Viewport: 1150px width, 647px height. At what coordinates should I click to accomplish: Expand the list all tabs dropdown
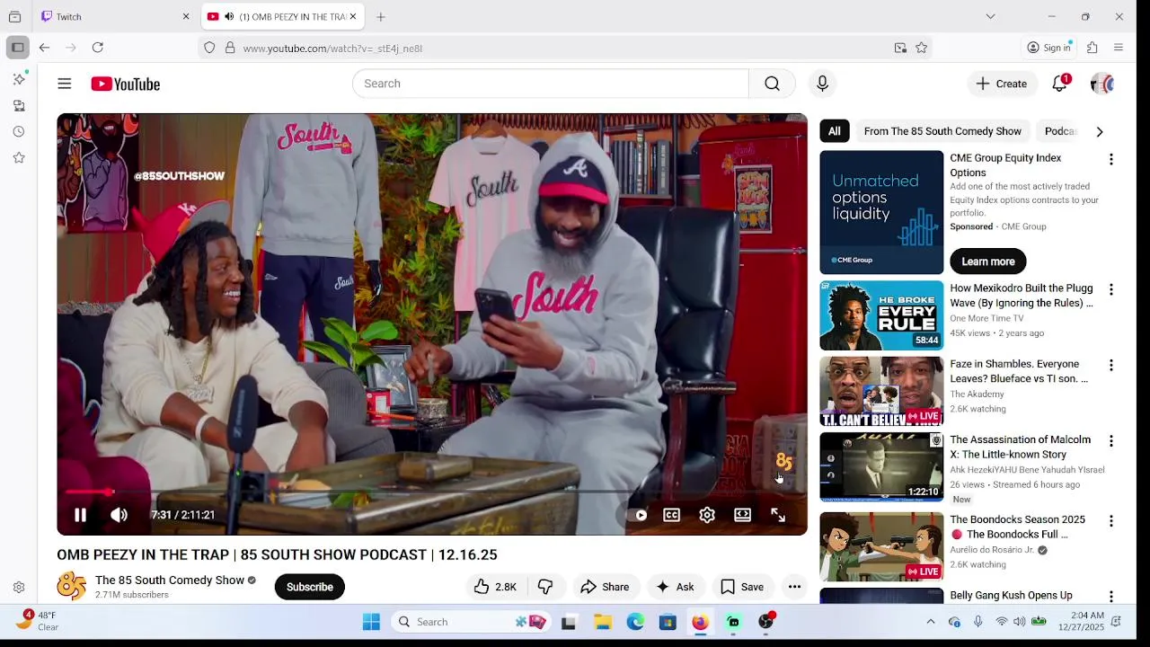pyautogui.click(x=990, y=16)
